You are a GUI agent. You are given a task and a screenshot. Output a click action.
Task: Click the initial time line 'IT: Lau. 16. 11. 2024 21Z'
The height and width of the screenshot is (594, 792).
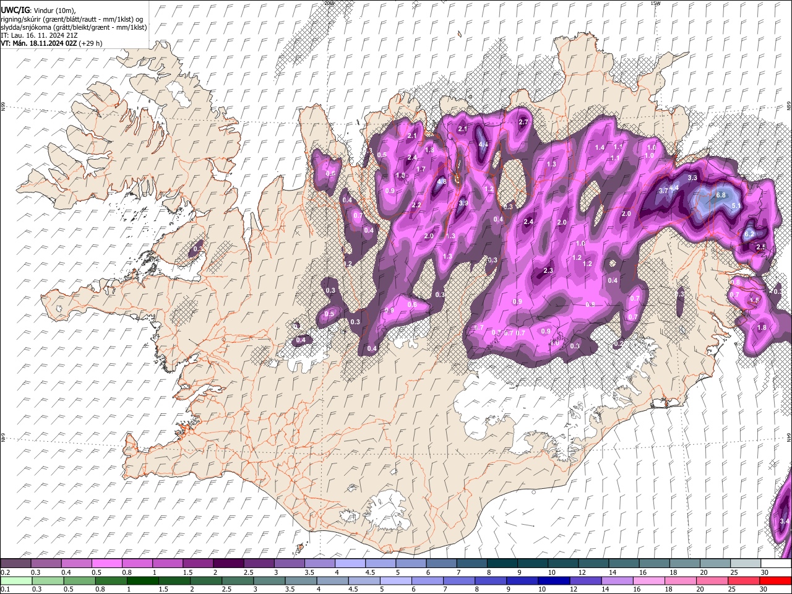(39, 35)
